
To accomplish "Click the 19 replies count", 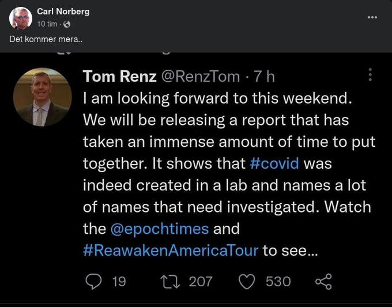I will tap(119, 281).
